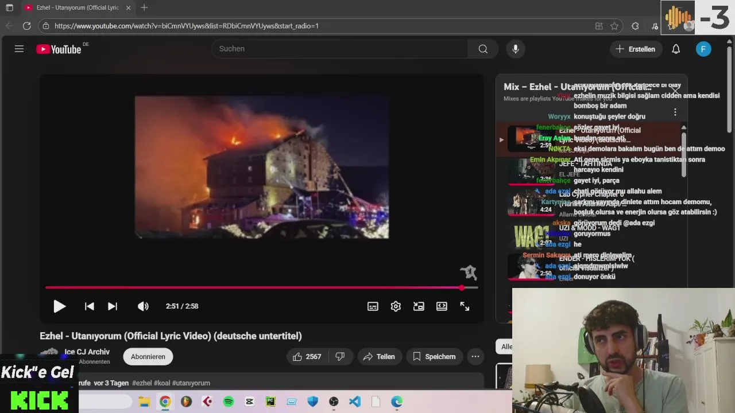Open the YouTube guide hamburger menu
The height and width of the screenshot is (413, 735).
pyautogui.click(x=19, y=49)
